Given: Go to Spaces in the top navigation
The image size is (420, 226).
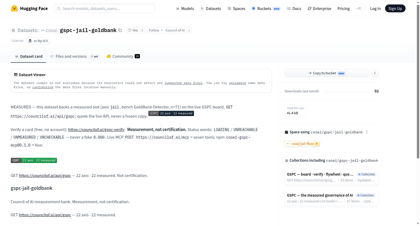Looking at the screenshot, I should click(236, 8).
